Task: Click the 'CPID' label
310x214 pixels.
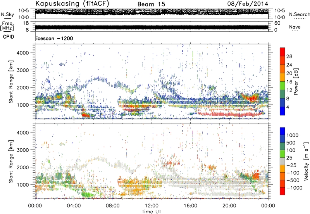Action: point(9,37)
